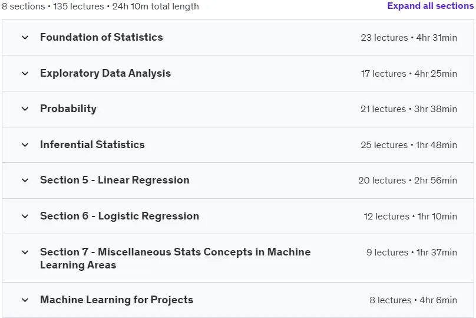Click the chevron beside Probability

(x=25, y=109)
